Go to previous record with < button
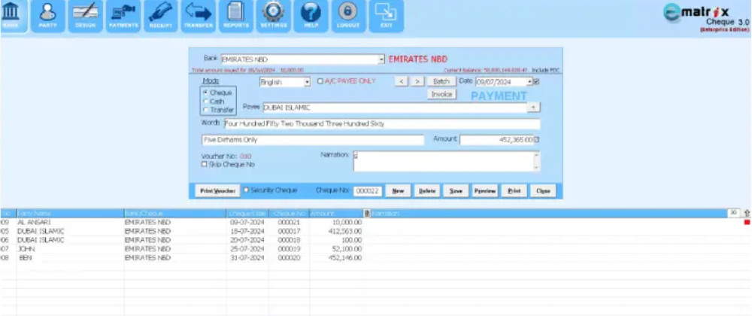Viewport: 752px width, 316px height. [x=402, y=81]
